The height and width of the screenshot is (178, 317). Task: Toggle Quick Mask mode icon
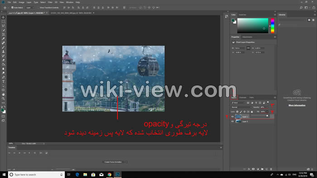point(3,116)
